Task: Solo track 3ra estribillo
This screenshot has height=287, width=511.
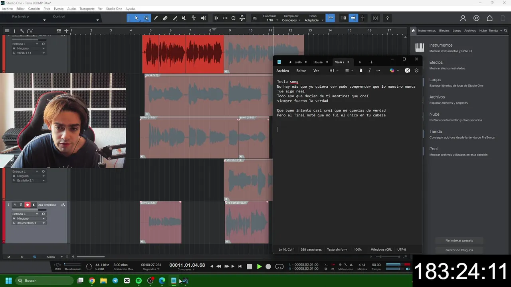Action: 21,205
